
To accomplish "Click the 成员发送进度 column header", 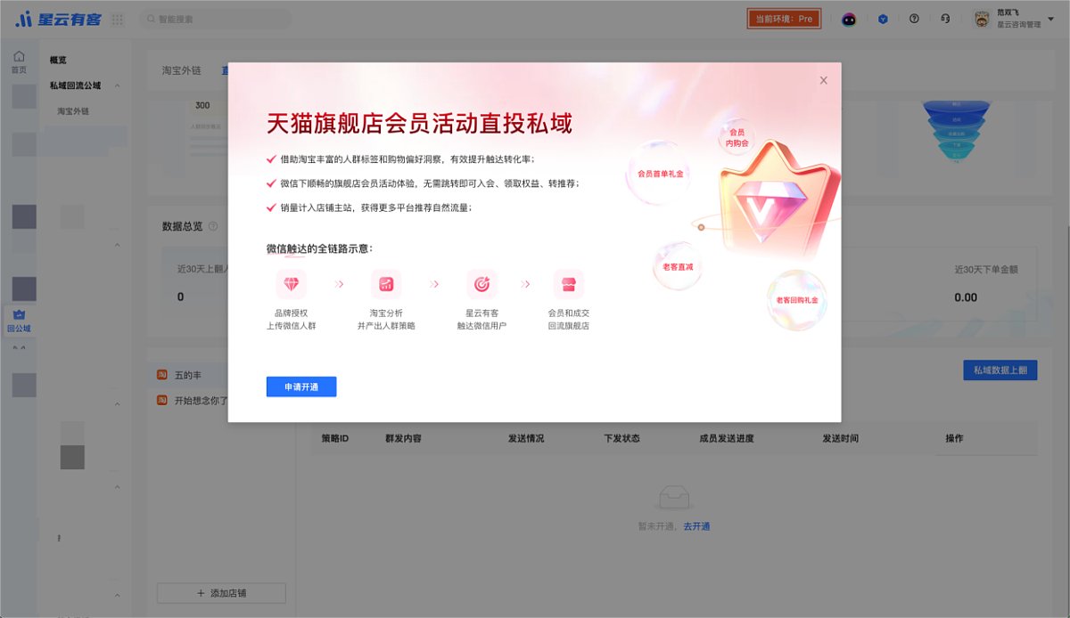I will click(727, 439).
